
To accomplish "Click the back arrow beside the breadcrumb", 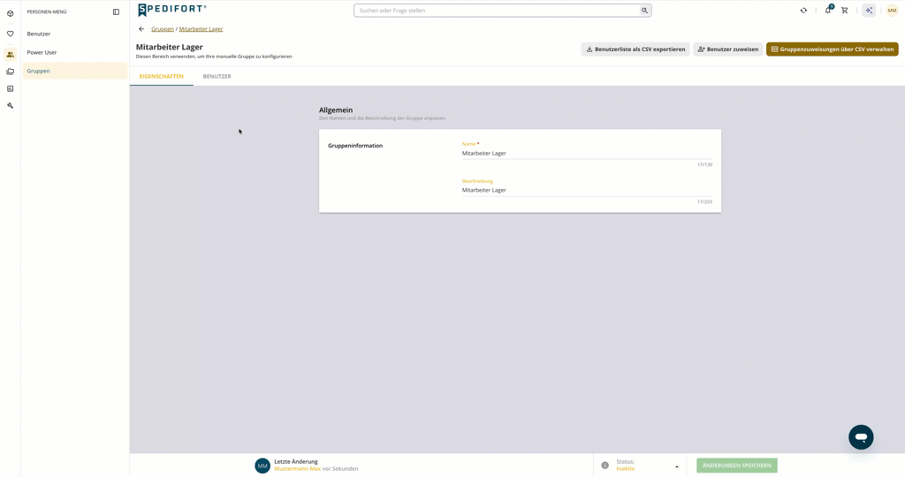I will [x=141, y=29].
